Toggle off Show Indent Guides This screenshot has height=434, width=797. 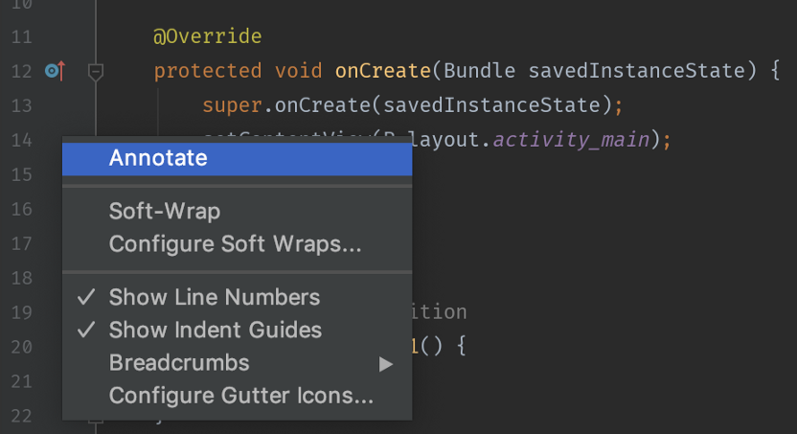tap(215, 330)
